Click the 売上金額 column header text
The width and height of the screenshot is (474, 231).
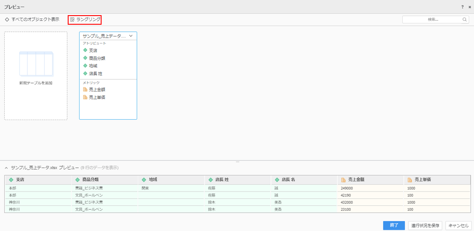pyautogui.click(x=356, y=180)
